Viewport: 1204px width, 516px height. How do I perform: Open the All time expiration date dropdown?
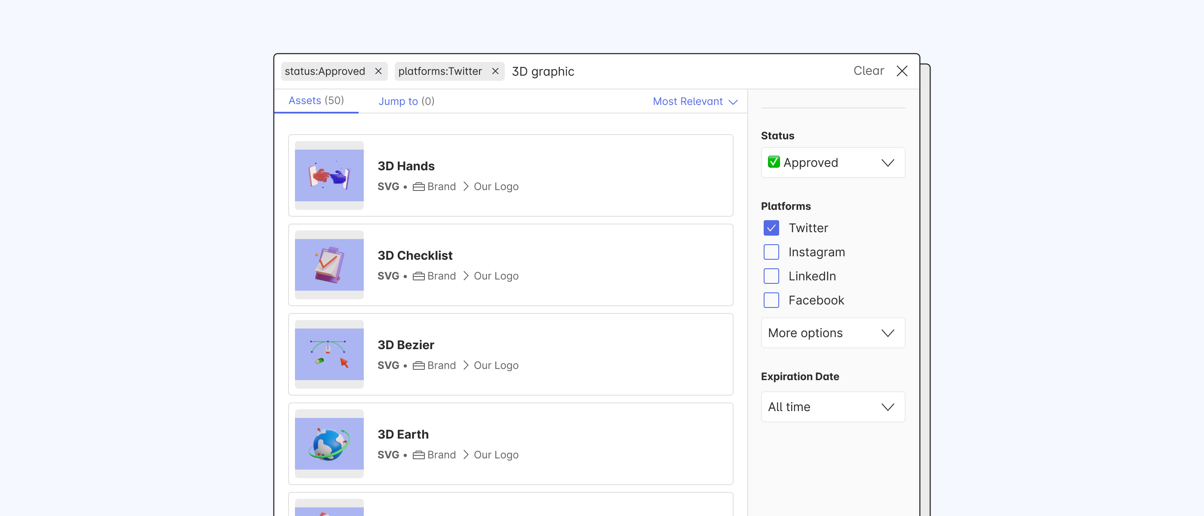click(832, 407)
